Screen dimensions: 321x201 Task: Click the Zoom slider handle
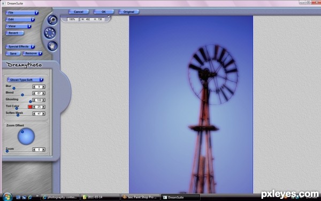click(x=7, y=151)
